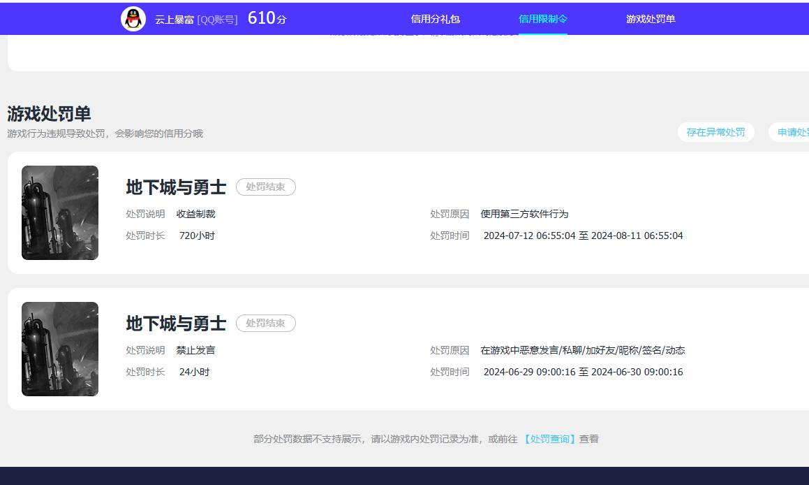Click the 2024-07-12 06:55:04 penalty time range
The height and width of the screenshot is (485, 809).
(x=583, y=236)
